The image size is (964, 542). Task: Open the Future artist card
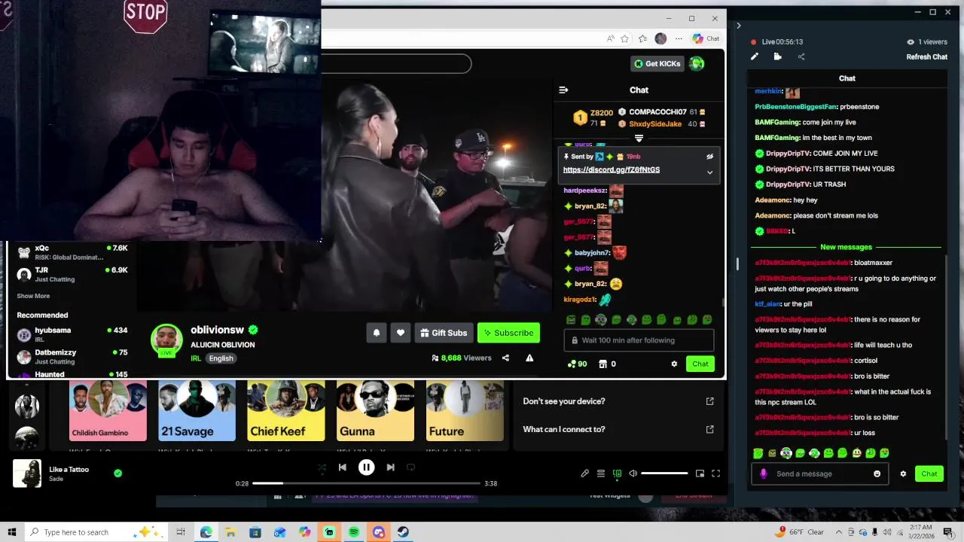click(465, 411)
